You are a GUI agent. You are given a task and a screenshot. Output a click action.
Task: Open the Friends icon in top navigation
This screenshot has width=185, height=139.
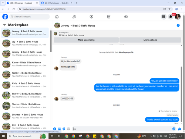coord(74,17)
